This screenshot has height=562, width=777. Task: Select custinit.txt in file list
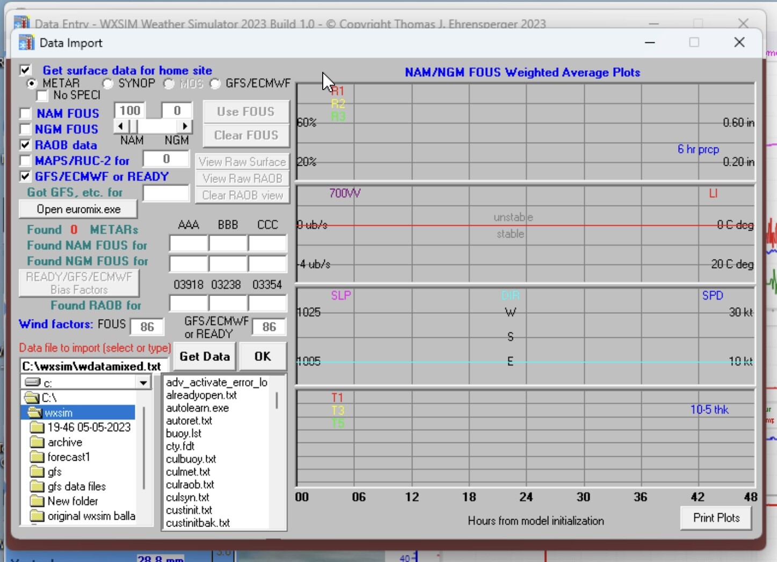[189, 510]
